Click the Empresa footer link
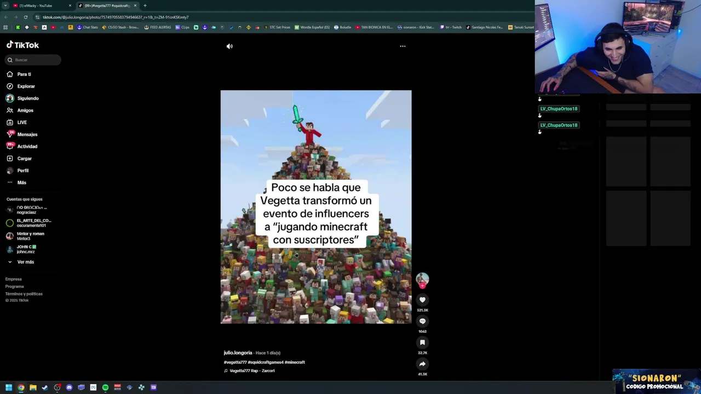The height and width of the screenshot is (394, 701). 14,279
